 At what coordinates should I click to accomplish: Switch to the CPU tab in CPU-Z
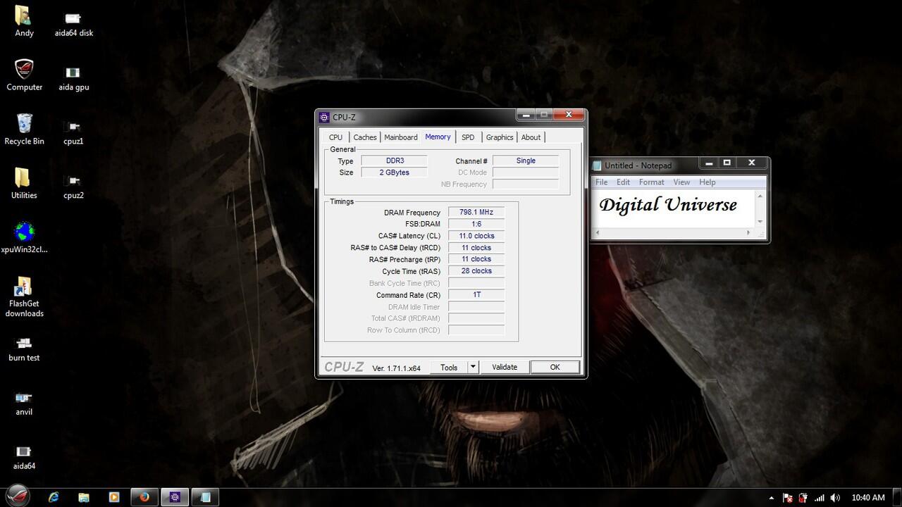(335, 137)
